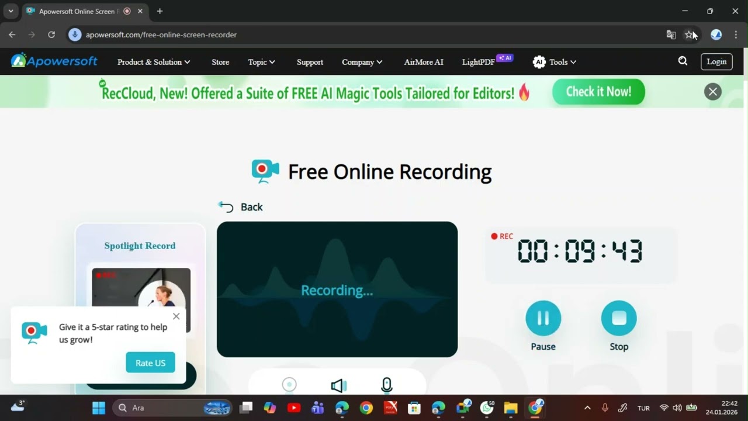Open the translate page icon
The height and width of the screenshot is (421, 748).
point(671,34)
